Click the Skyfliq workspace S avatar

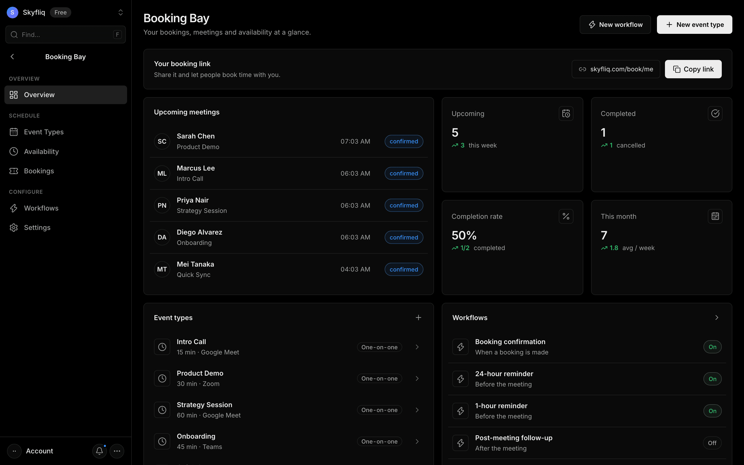point(12,12)
